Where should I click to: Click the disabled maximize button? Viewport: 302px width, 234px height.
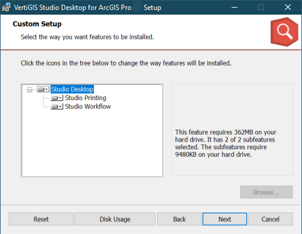point(261,8)
